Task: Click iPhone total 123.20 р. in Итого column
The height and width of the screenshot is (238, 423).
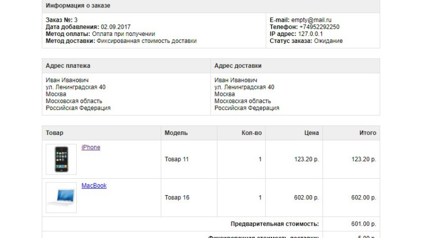Action: click(x=364, y=159)
